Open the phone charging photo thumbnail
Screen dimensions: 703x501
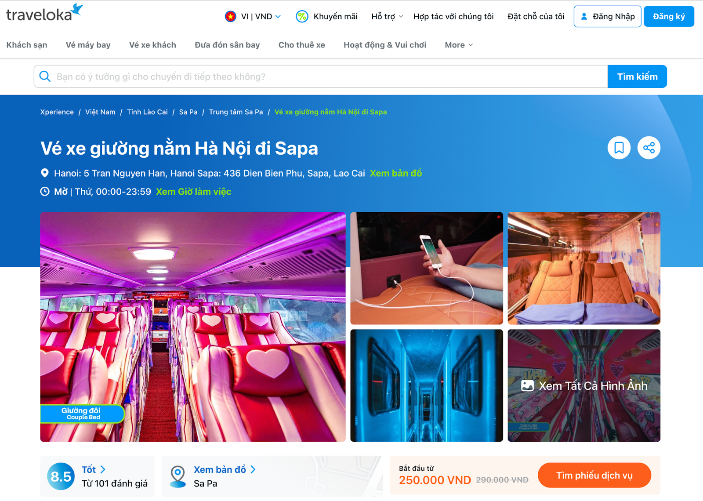click(426, 268)
